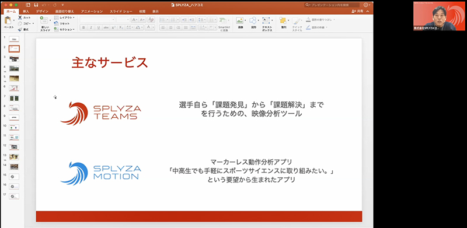Toggle subscript X₂ formatting

click(121, 27)
